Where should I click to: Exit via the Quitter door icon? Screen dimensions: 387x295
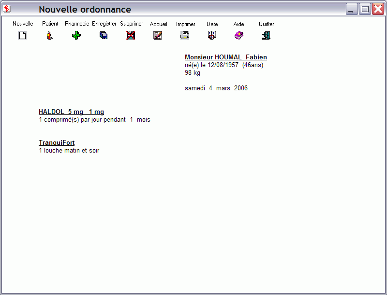pyautogui.click(x=266, y=35)
